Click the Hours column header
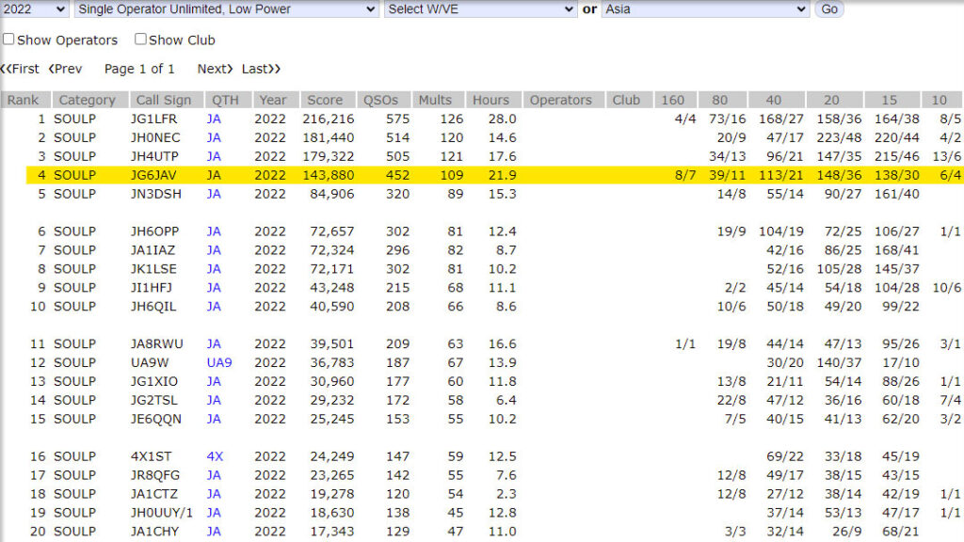The height and width of the screenshot is (542, 964). 490,100
